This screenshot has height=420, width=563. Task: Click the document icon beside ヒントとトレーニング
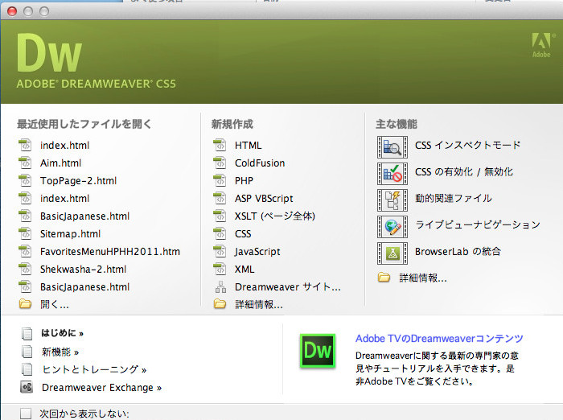coord(27,369)
